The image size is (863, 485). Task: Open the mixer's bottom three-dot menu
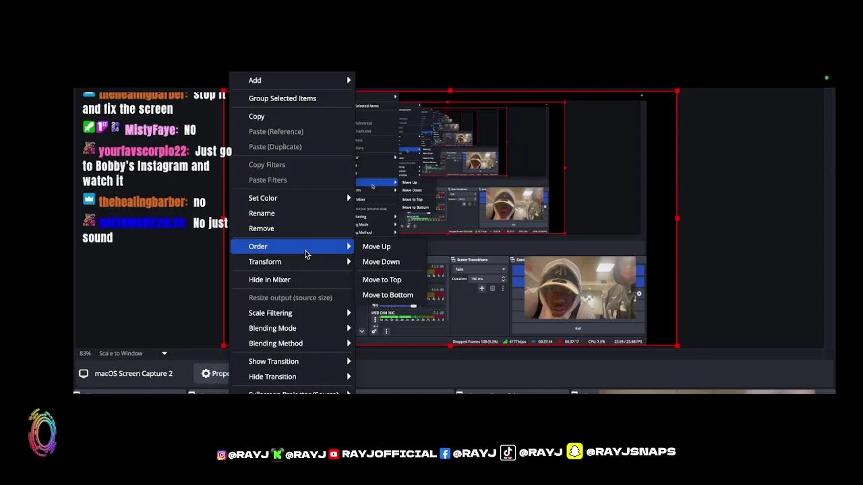pos(386,331)
